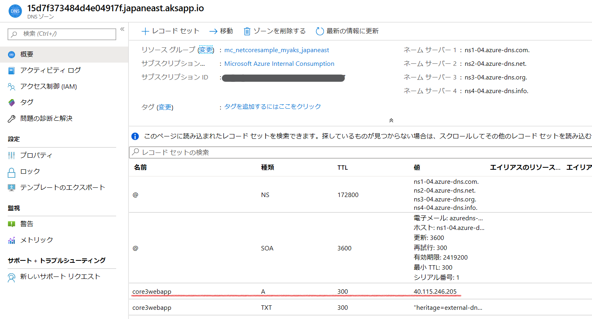Image resolution: width=592 pixels, height=319 pixels.
Task: Select core3webapp in the TXT record row
Action: click(x=152, y=308)
